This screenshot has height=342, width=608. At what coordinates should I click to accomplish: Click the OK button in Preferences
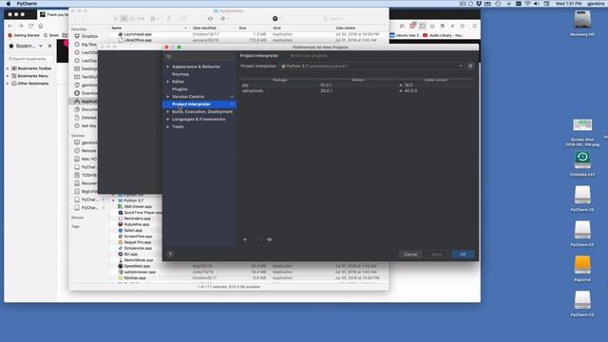(x=463, y=255)
